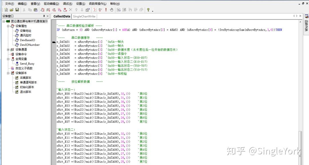
Task: Collapse the 设备脚本 tree node
Action: click(8, 73)
